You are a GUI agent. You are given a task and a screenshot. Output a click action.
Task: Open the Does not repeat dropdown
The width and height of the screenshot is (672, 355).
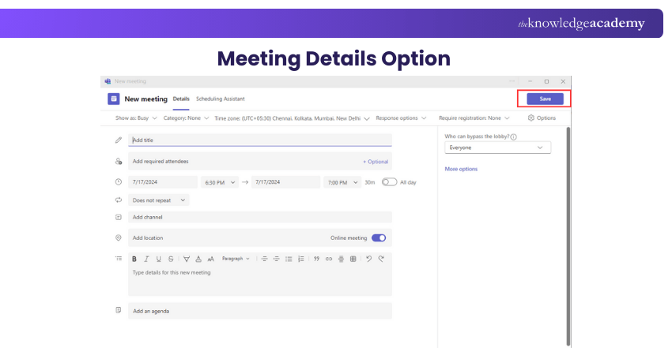tap(159, 200)
